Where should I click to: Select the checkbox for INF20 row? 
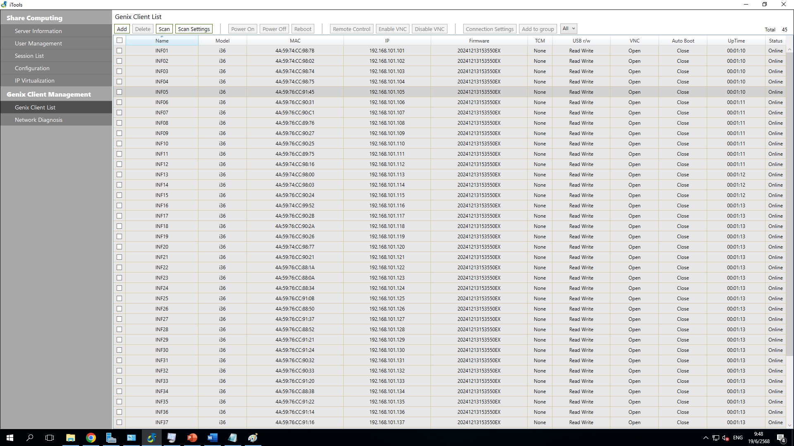click(x=120, y=247)
